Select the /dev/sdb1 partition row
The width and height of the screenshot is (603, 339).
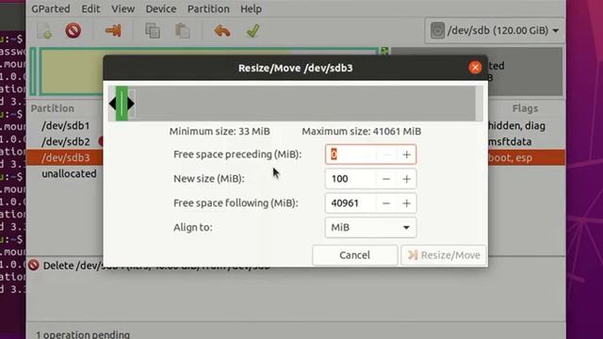65,125
